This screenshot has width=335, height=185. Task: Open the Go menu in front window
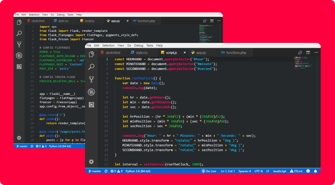(129, 45)
